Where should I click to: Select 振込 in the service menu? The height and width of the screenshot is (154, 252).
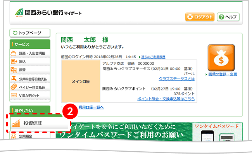tap(30, 62)
